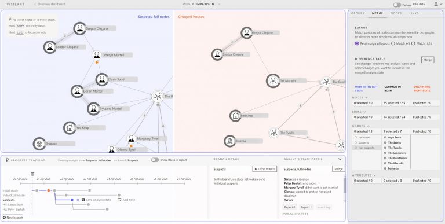The width and height of the screenshot is (445, 224).
Task: Select Ellaria Sand node icon
Action: [x=102, y=80]
